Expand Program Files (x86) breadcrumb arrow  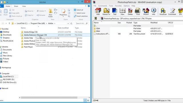click(46, 23)
